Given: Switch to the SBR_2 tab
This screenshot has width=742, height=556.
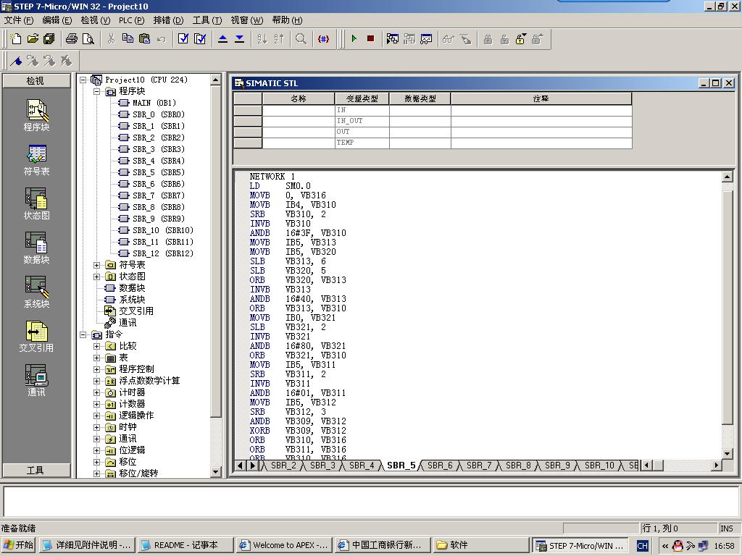Looking at the screenshot, I should 283,466.
